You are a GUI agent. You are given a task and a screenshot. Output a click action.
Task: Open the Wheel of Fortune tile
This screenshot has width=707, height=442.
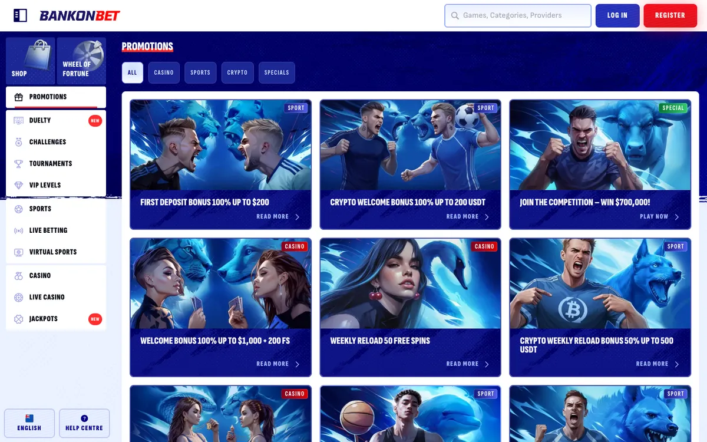pyautogui.click(x=81, y=61)
